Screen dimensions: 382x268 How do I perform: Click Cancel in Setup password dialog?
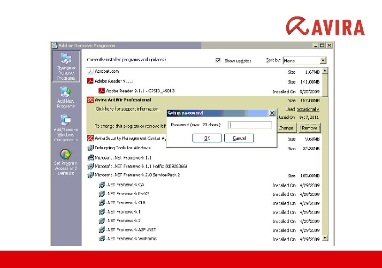point(239,138)
